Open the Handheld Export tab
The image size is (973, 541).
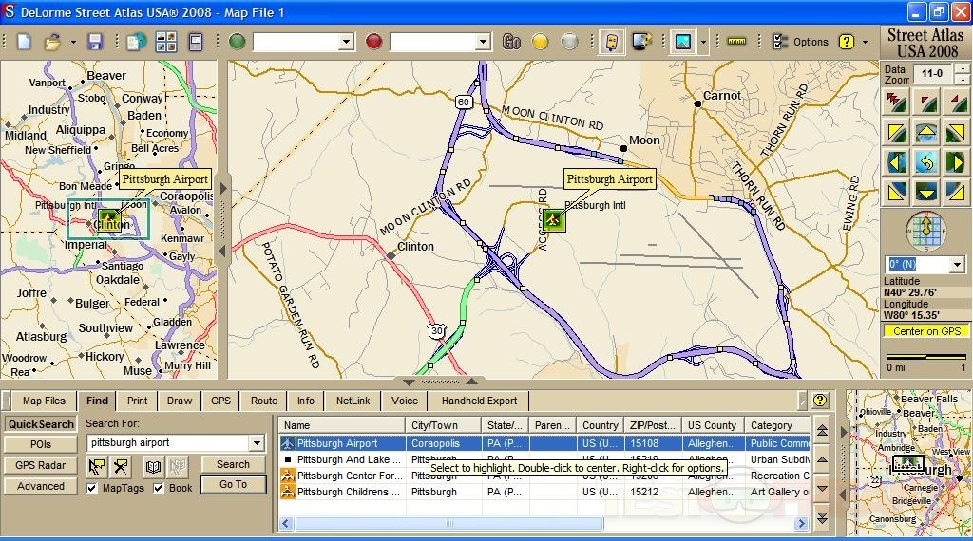[x=479, y=401]
